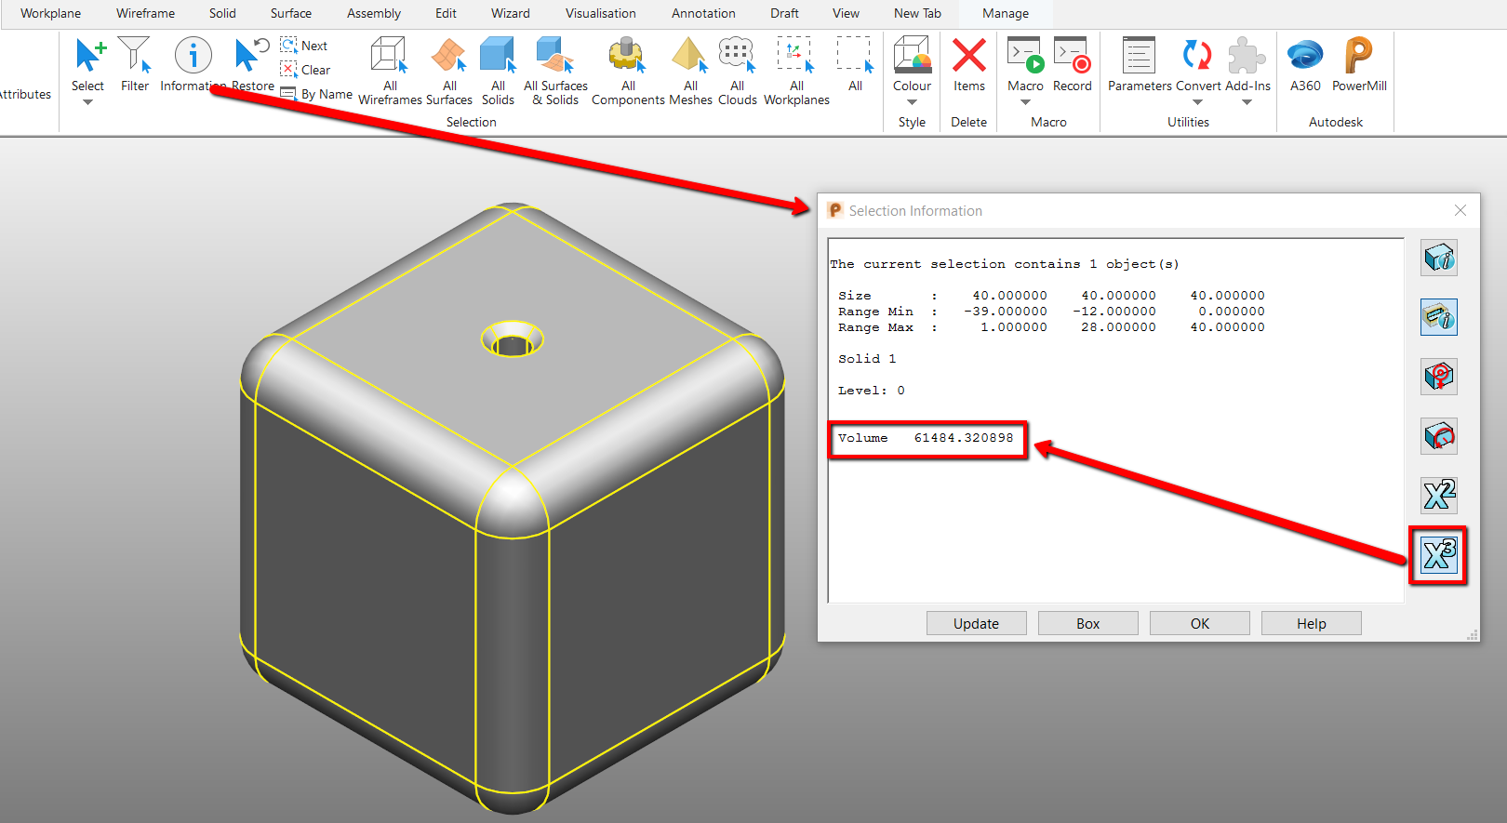Go to the Assembly tab
1507x823 pixels.
pyautogui.click(x=374, y=13)
